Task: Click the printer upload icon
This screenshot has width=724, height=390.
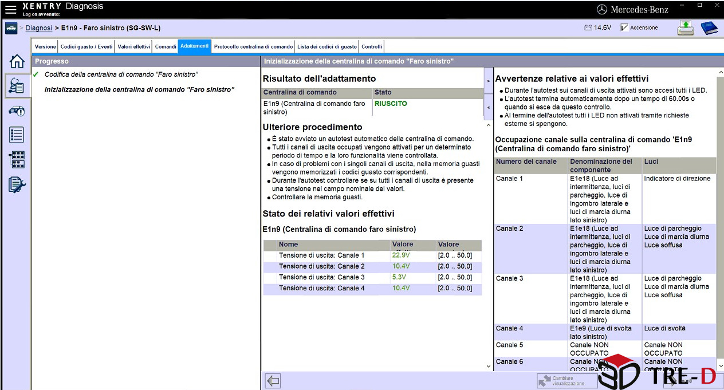Action: tap(686, 27)
